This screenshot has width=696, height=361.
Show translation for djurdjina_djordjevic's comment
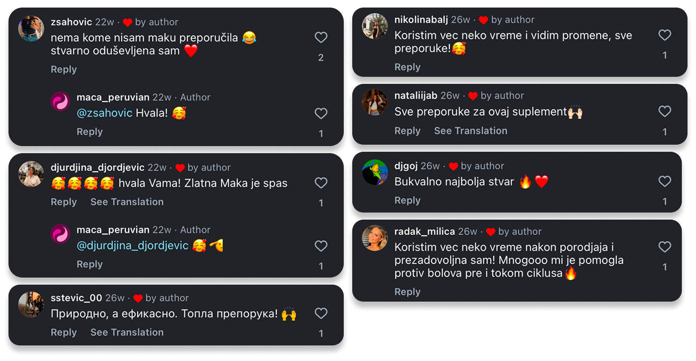point(127,202)
